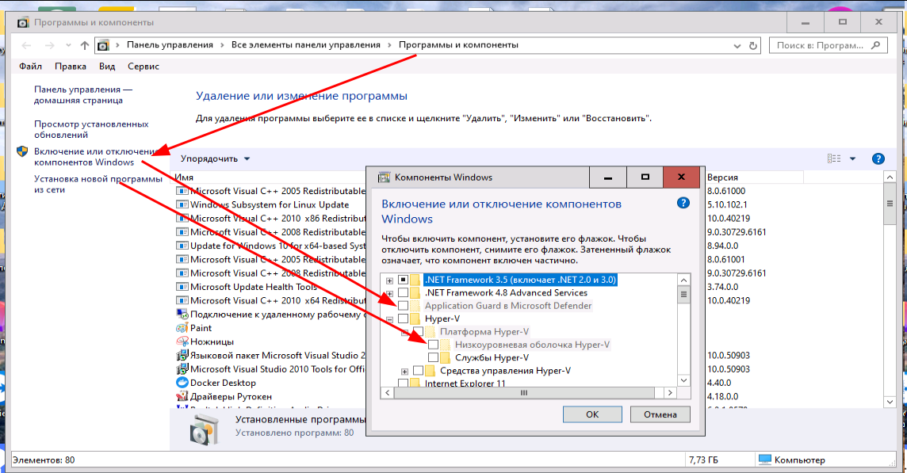Screen dimensions: 907x473
Task: Click the Control Panel icon in address bar
Action: pyautogui.click(x=103, y=45)
